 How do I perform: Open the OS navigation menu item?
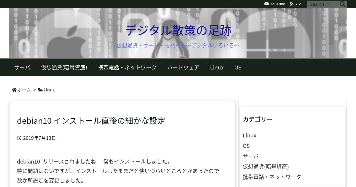(238, 67)
